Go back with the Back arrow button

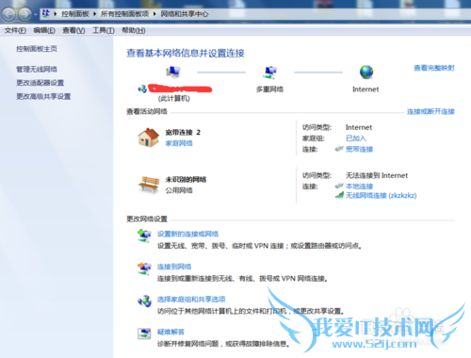click(8, 14)
